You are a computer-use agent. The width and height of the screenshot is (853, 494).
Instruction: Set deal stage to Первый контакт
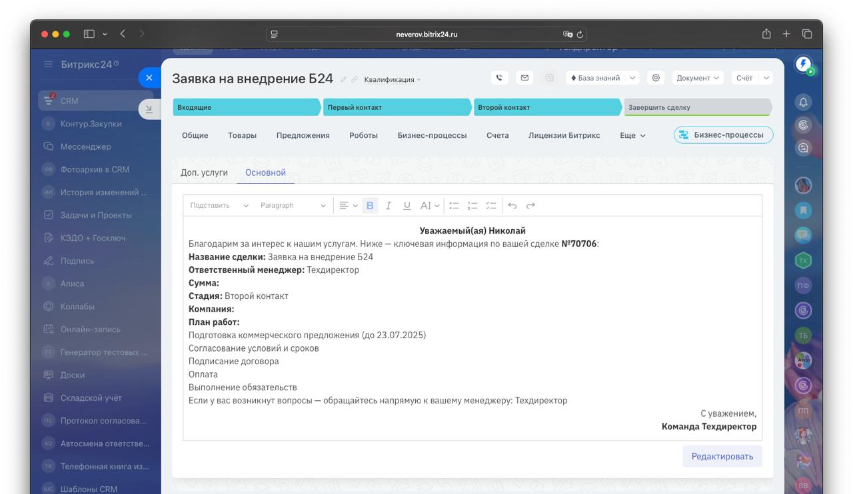(398, 107)
